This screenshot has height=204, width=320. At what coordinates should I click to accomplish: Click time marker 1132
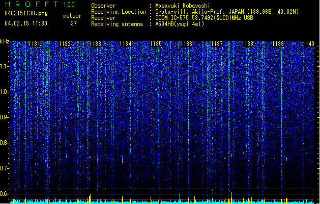(65, 44)
